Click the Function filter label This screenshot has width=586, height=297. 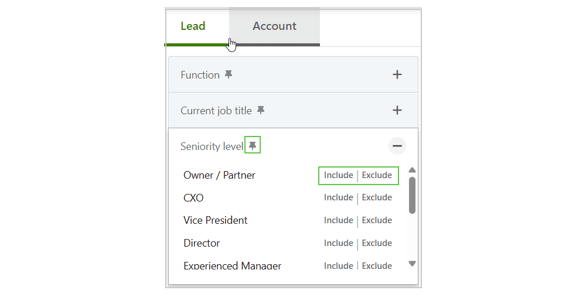[x=200, y=75]
